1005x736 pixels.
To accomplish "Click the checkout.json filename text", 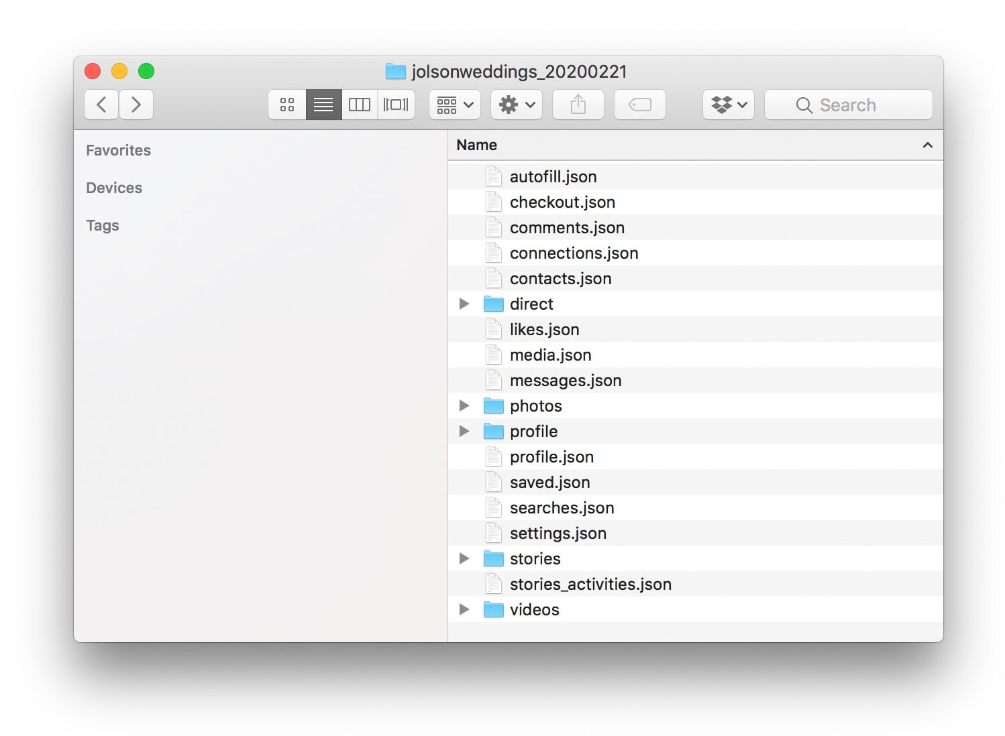I will click(562, 202).
